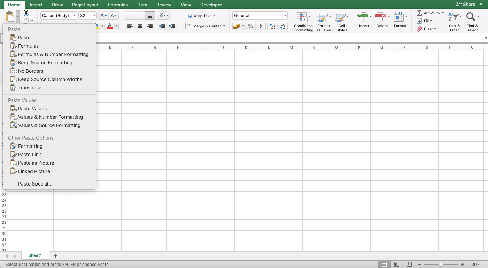This screenshot has height=268, width=488.
Task: Select the Paste Values option
Action: [x=31, y=108]
